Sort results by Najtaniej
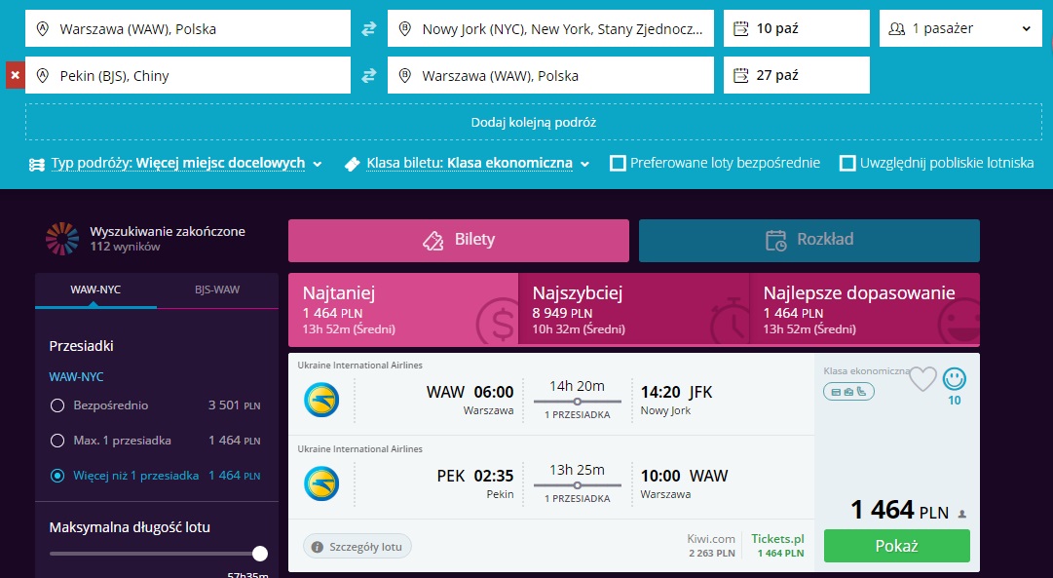Screen dimensions: 1053x578 [x=403, y=310]
